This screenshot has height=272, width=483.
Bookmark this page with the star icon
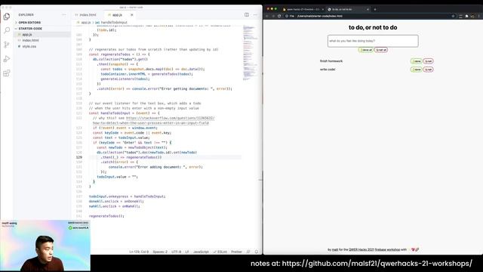[453, 16]
